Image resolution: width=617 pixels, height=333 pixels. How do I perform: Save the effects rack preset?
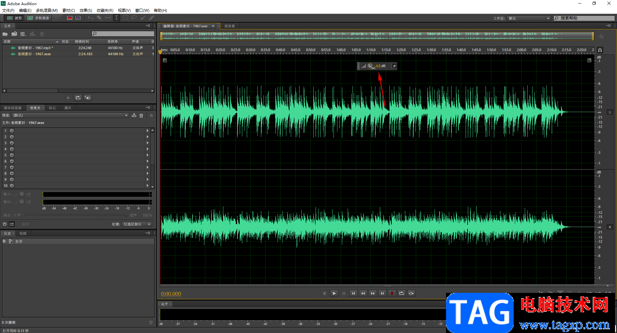(x=134, y=115)
